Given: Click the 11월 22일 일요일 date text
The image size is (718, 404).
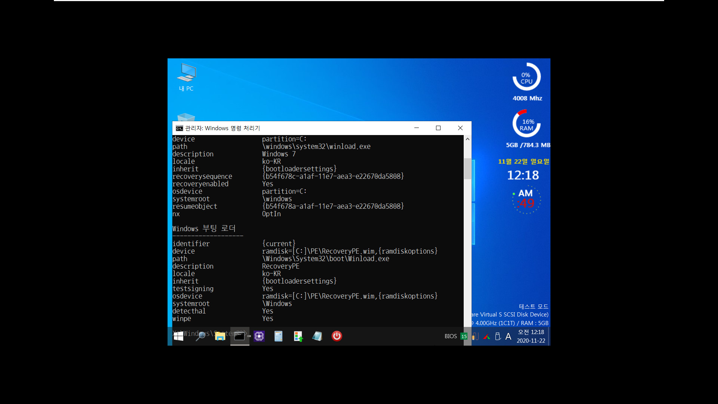Looking at the screenshot, I should tap(524, 162).
